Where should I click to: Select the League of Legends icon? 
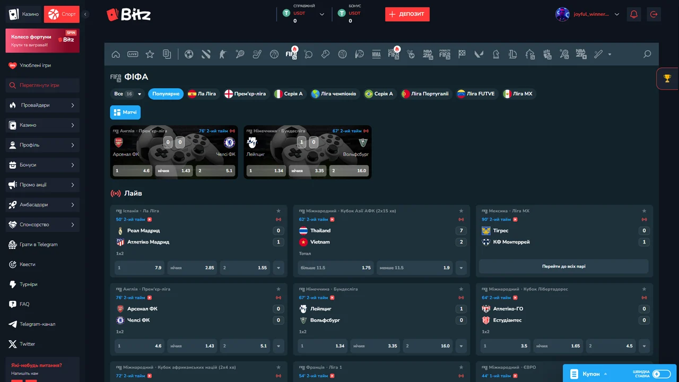(512, 54)
